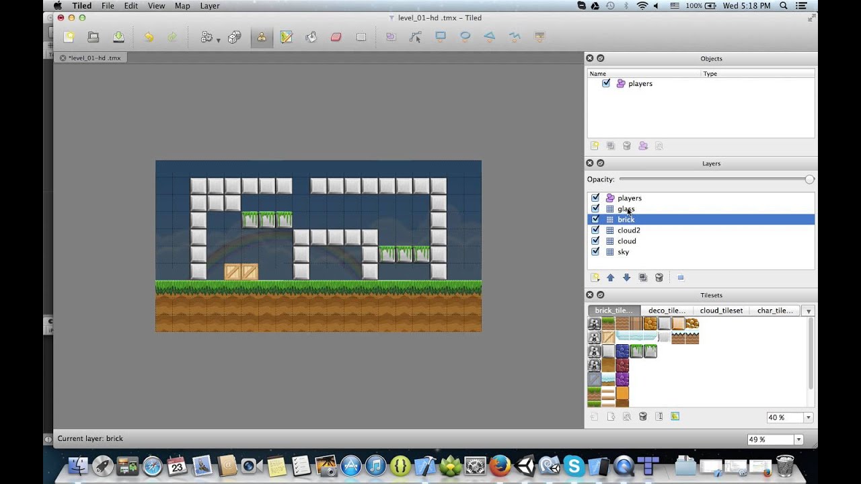Expand the tileset tabs overflow arrow
The width and height of the screenshot is (861, 484).
[809, 311]
